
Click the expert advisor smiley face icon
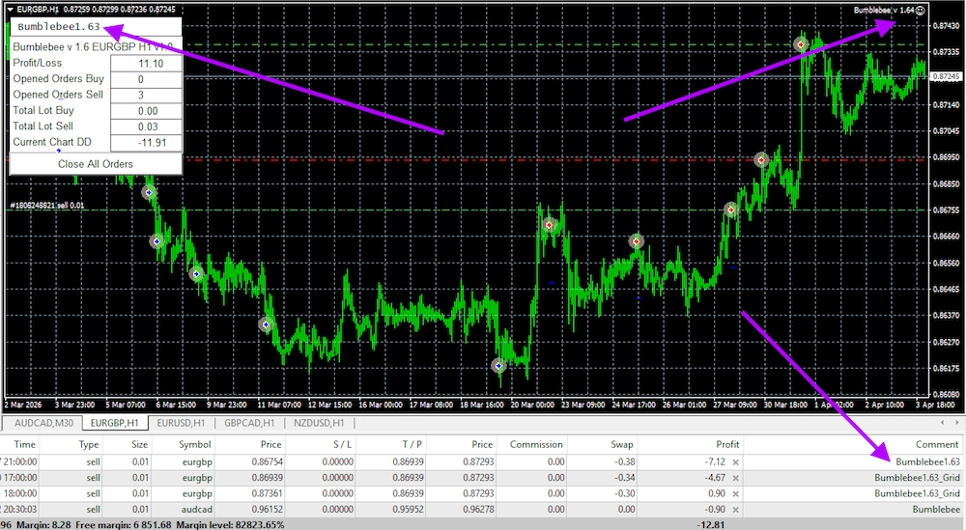pos(921,10)
